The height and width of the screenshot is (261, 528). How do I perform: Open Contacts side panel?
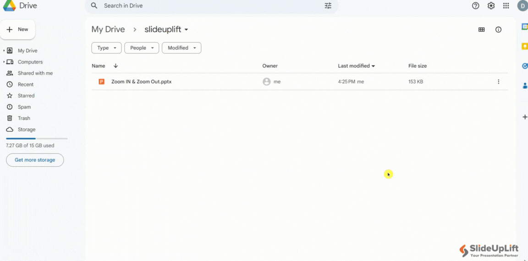click(x=525, y=86)
